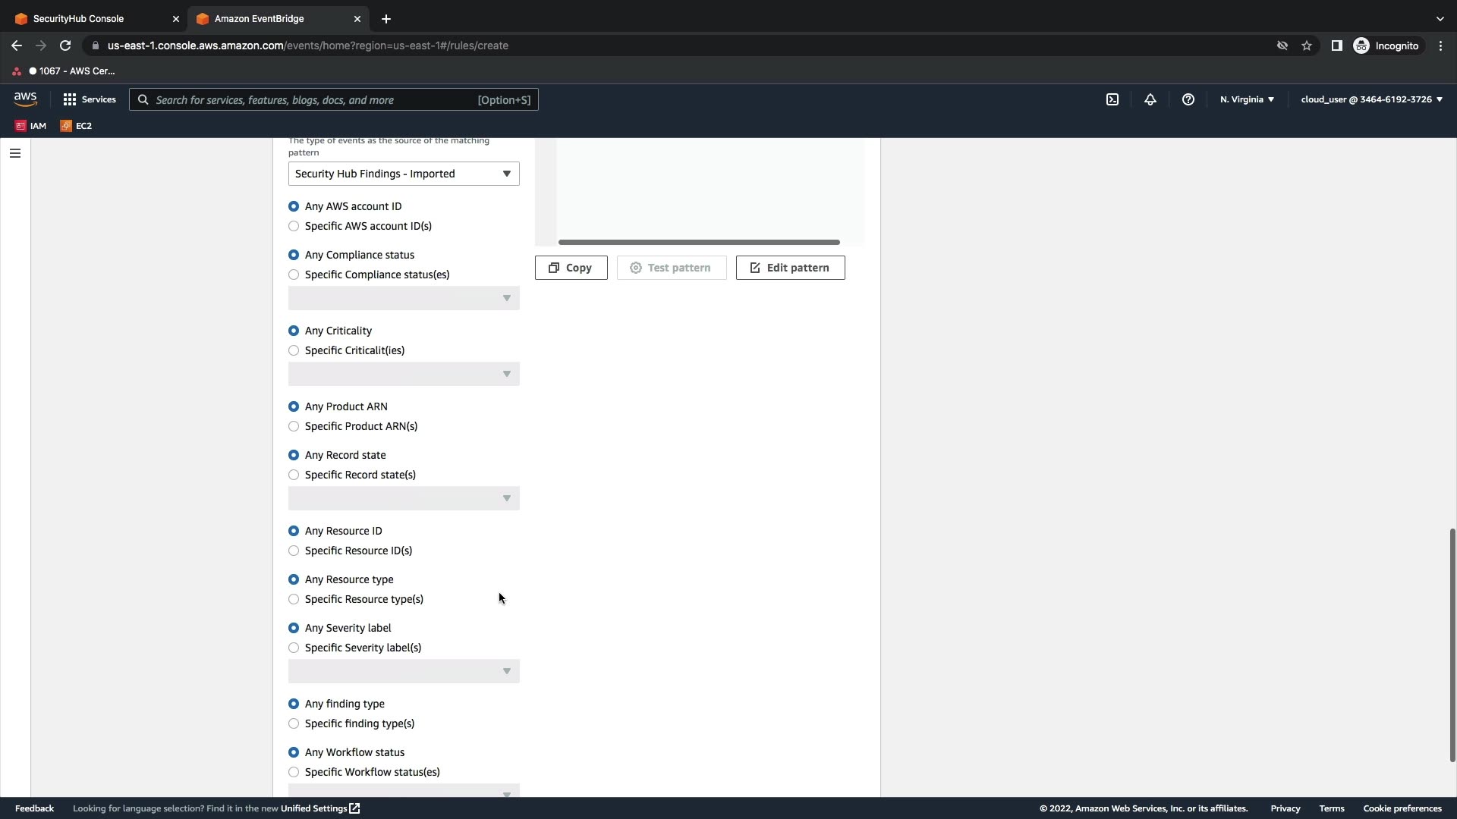
Task: Open the Services grid menu
Action: tap(90, 99)
